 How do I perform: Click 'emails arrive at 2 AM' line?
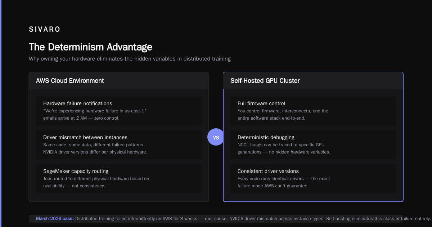[81, 118]
